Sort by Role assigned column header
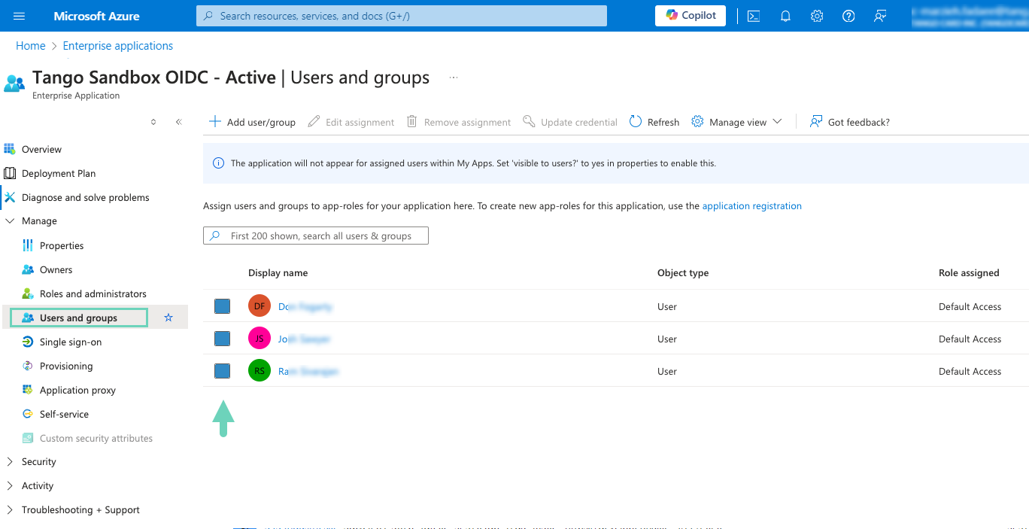1029x529 pixels. [x=969, y=273]
